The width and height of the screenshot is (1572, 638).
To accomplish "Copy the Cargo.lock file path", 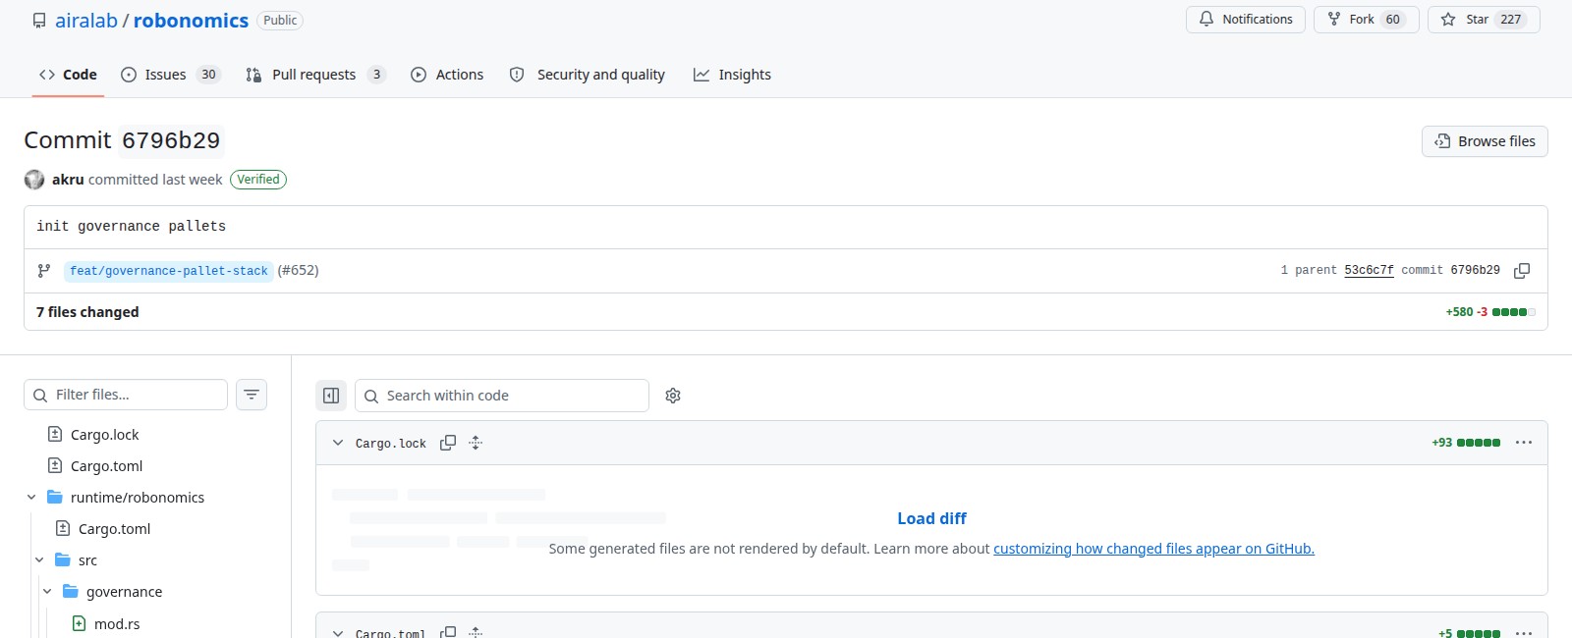I will tap(448, 443).
